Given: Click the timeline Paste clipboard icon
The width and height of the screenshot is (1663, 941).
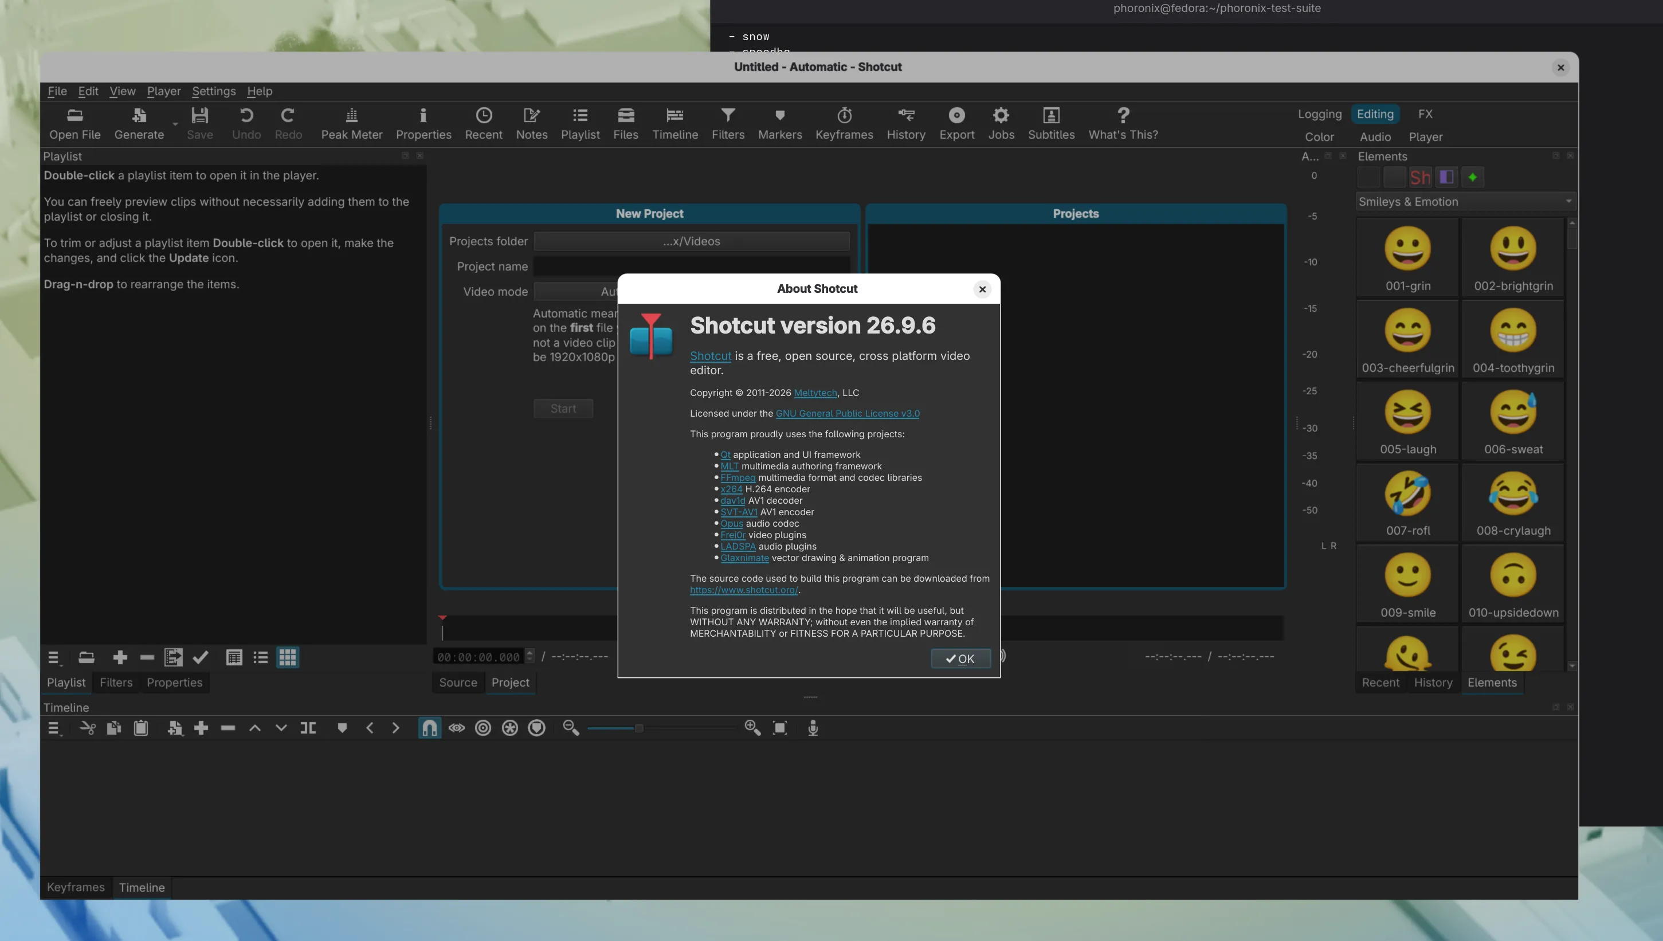Looking at the screenshot, I should pos(141,728).
